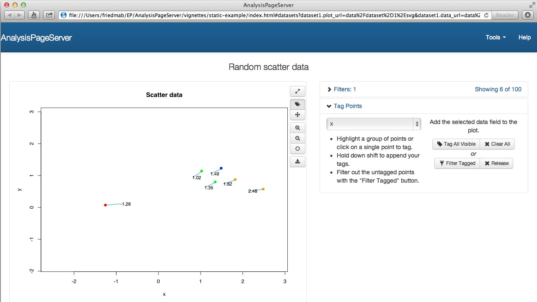Select the pan/move plot tool

[x=297, y=115]
